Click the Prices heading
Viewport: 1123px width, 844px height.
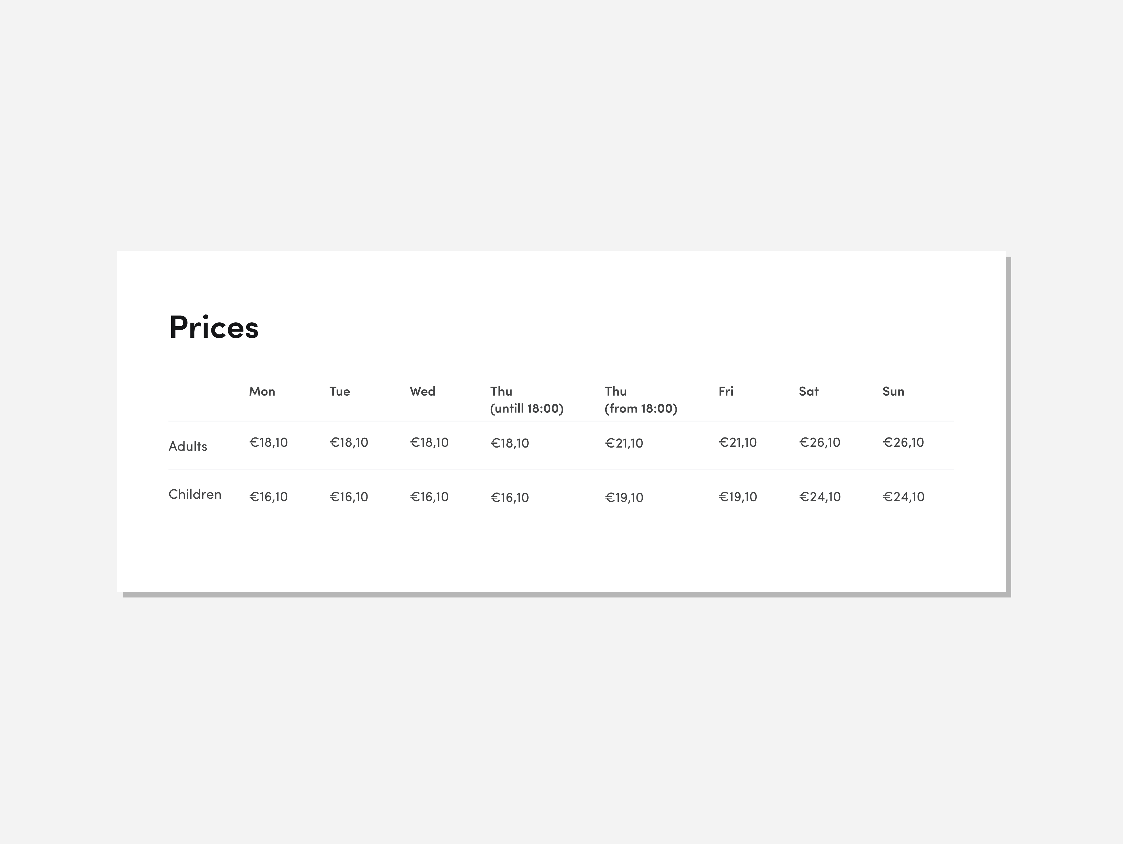[214, 327]
